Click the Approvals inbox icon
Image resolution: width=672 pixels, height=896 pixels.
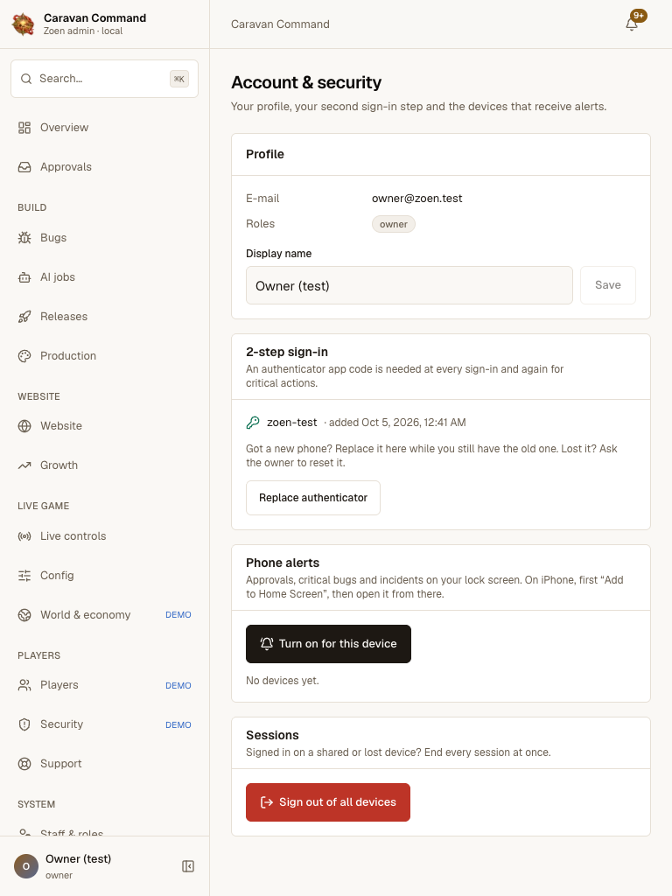point(24,167)
